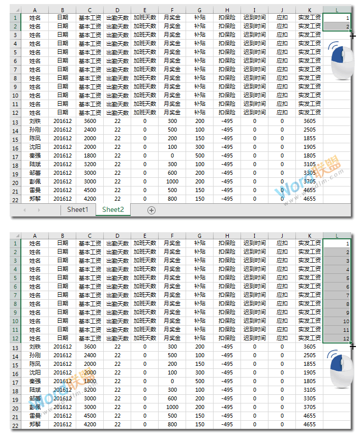Click 实发工资 in row 1 lower spreadsheet

tap(309, 243)
